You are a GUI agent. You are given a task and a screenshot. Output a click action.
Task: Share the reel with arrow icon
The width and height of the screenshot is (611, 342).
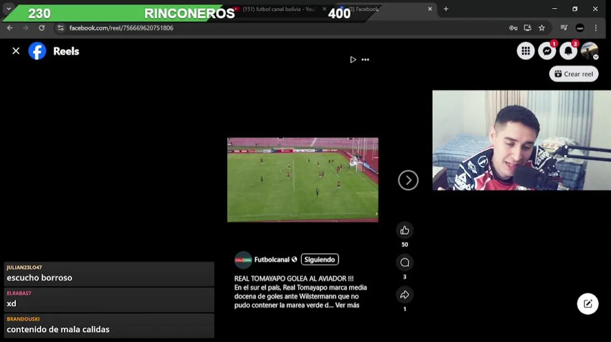[404, 294]
